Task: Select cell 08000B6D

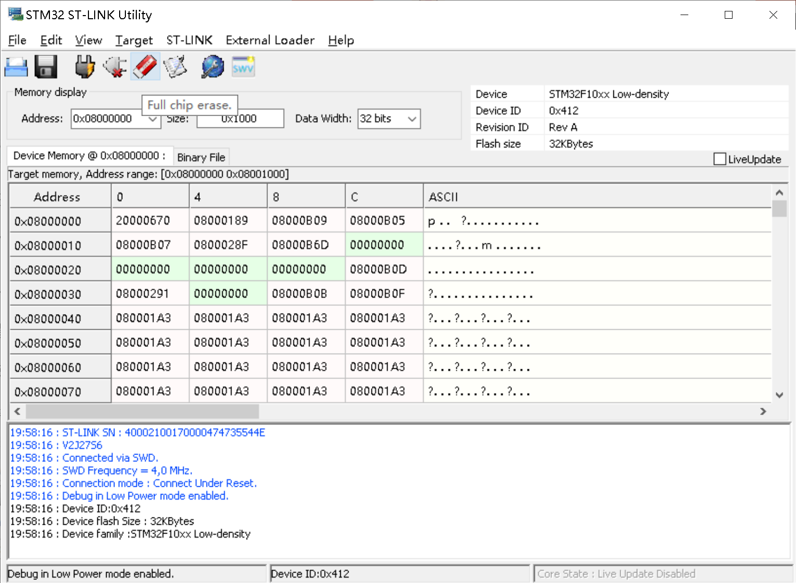Action: coord(306,245)
